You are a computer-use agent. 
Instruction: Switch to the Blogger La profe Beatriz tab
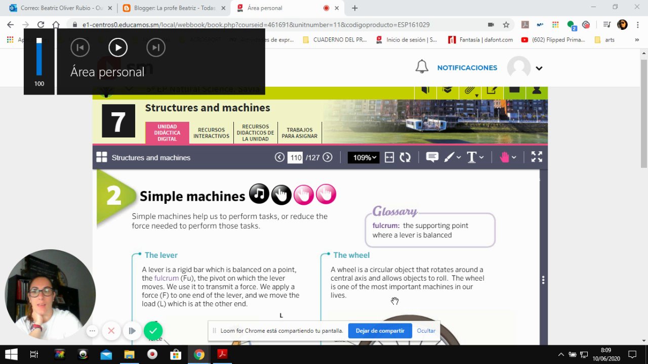174,8
